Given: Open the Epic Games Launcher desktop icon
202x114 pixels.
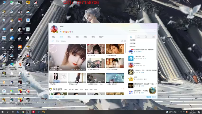Looking at the screenshot, I should click(28, 102).
